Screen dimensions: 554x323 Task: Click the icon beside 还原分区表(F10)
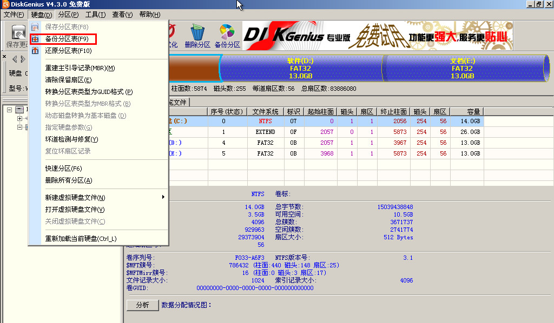pos(35,51)
